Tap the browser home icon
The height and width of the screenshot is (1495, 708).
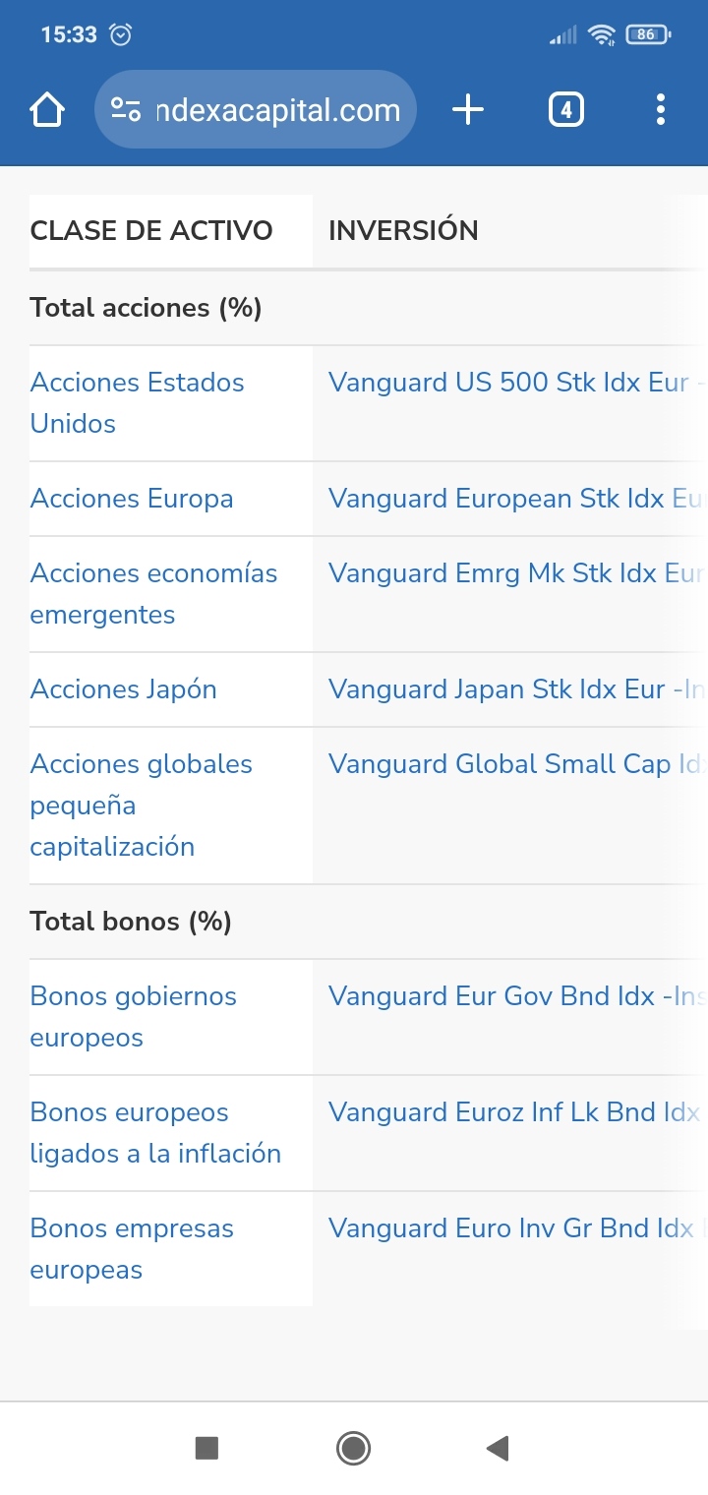pos(47,110)
